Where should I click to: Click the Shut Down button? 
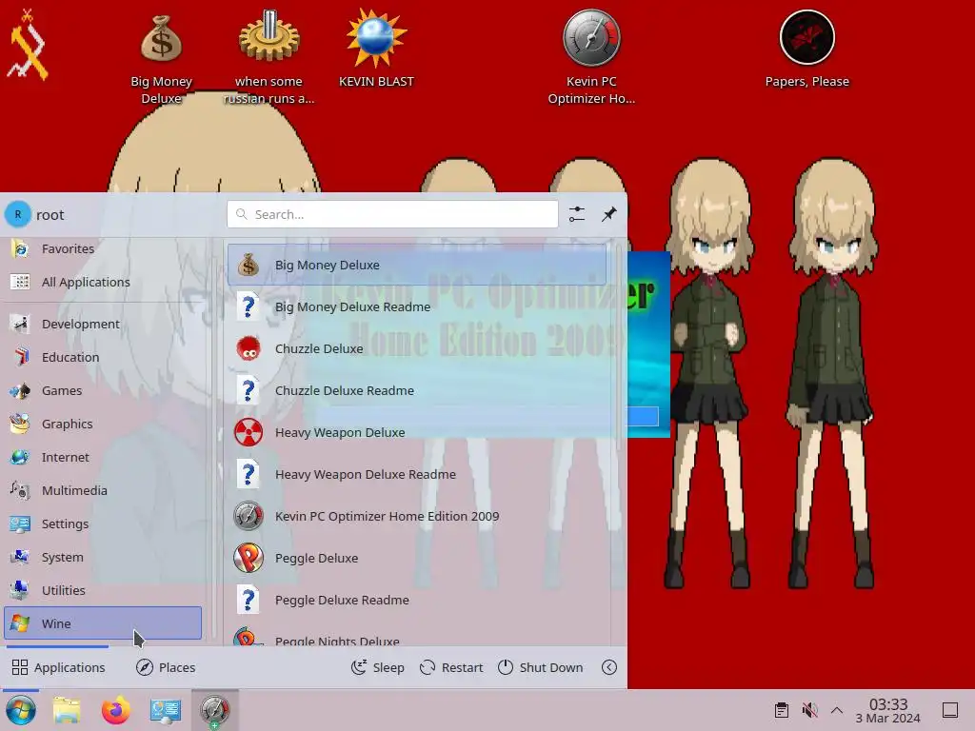[541, 667]
